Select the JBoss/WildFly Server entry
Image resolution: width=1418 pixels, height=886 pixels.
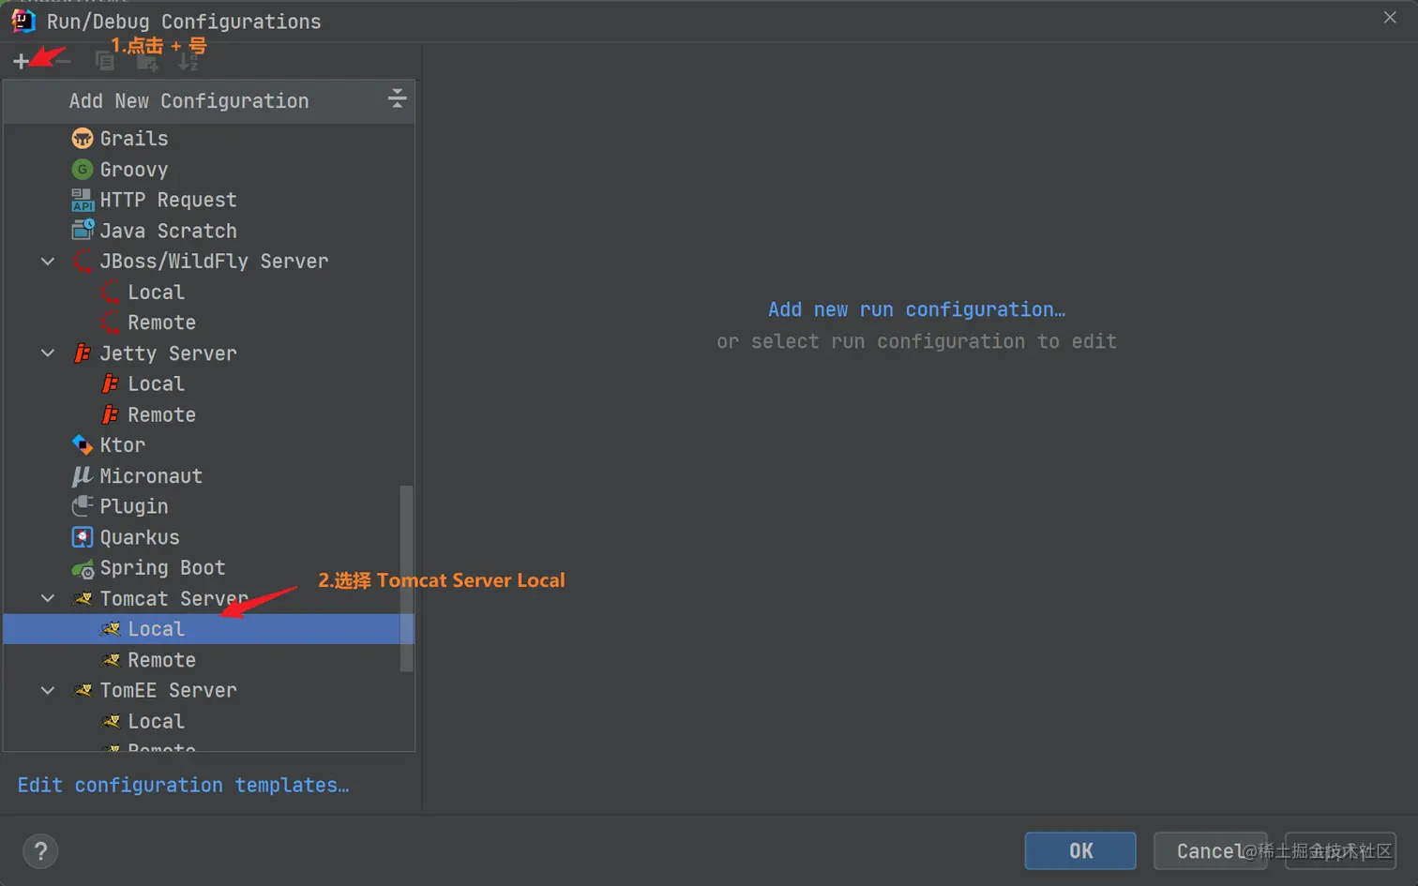208,262
